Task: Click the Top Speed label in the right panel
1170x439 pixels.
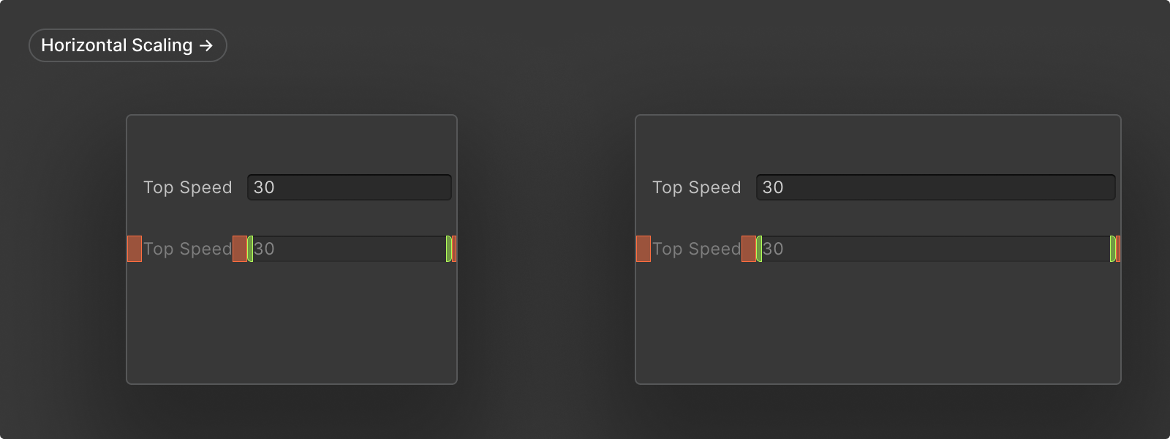Action: coord(697,187)
